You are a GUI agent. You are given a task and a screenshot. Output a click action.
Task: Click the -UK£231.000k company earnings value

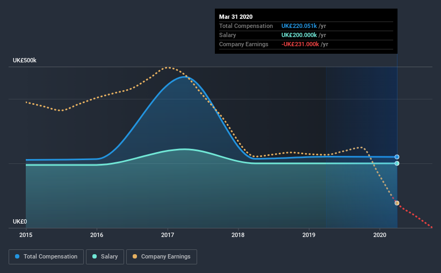pos(300,44)
